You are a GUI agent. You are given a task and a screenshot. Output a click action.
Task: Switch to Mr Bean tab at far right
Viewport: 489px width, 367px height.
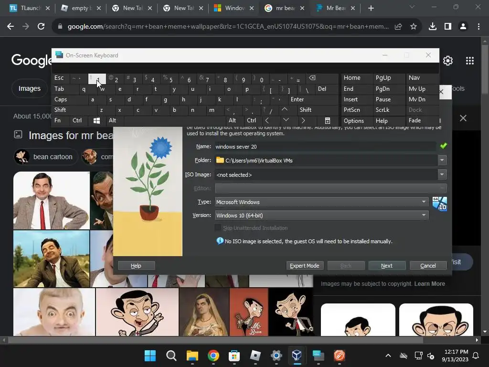336,8
